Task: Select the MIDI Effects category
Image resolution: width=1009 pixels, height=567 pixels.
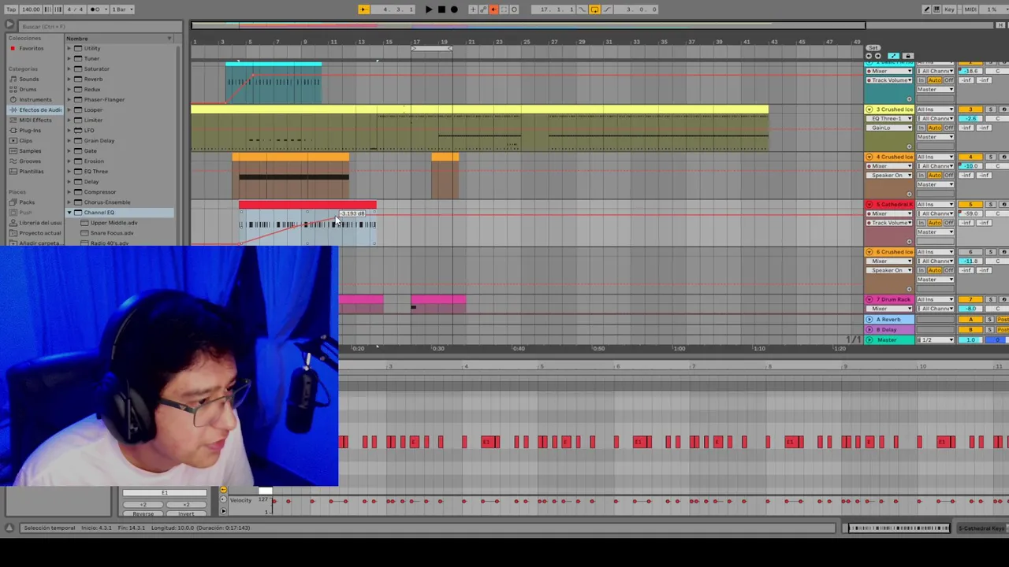Action: [x=35, y=120]
